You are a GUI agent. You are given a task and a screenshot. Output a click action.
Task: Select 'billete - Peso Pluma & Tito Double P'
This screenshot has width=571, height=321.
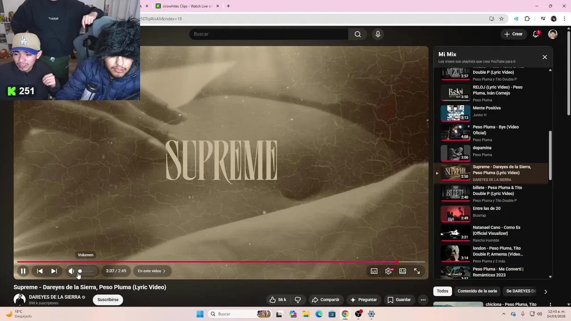click(x=491, y=193)
